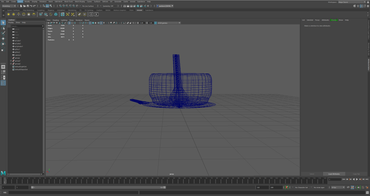370x196 pixels.
Task: Switch to the Rigging shelf tab
Action: [x=50, y=10]
